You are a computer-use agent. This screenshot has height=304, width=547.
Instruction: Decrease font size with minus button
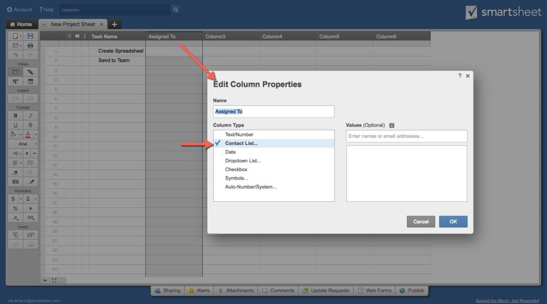[34, 153]
